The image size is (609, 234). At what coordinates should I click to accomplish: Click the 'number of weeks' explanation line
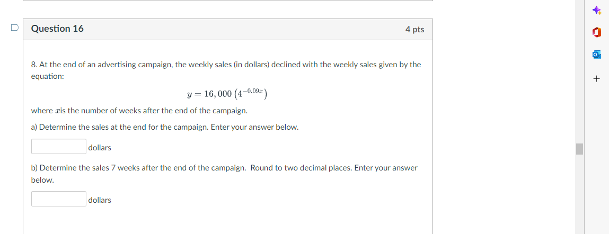(x=139, y=111)
